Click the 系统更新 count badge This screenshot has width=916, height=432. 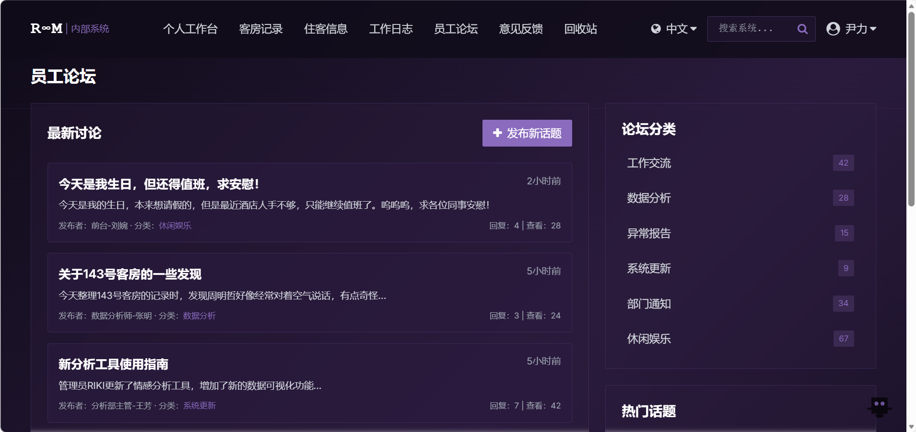click(x=845, y=268)
